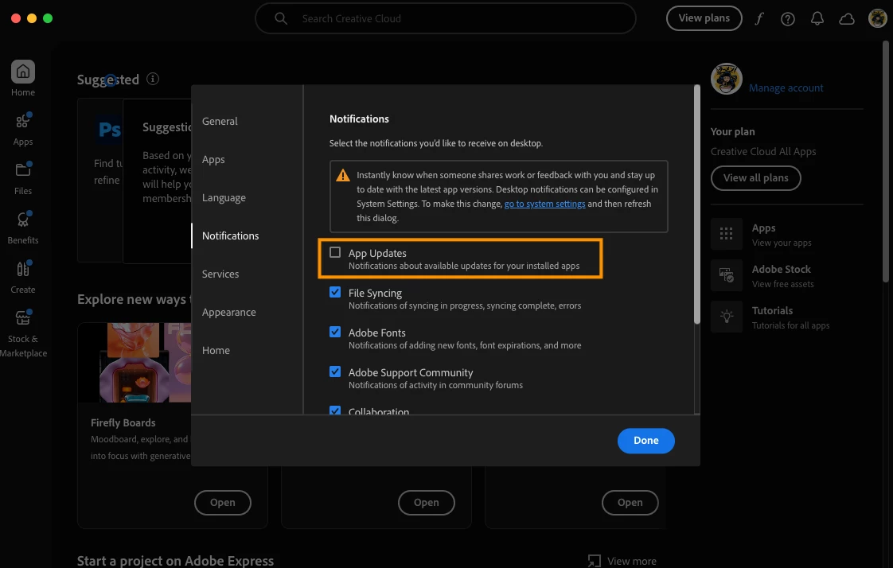Open the go to system settings link

click(544, 204)
